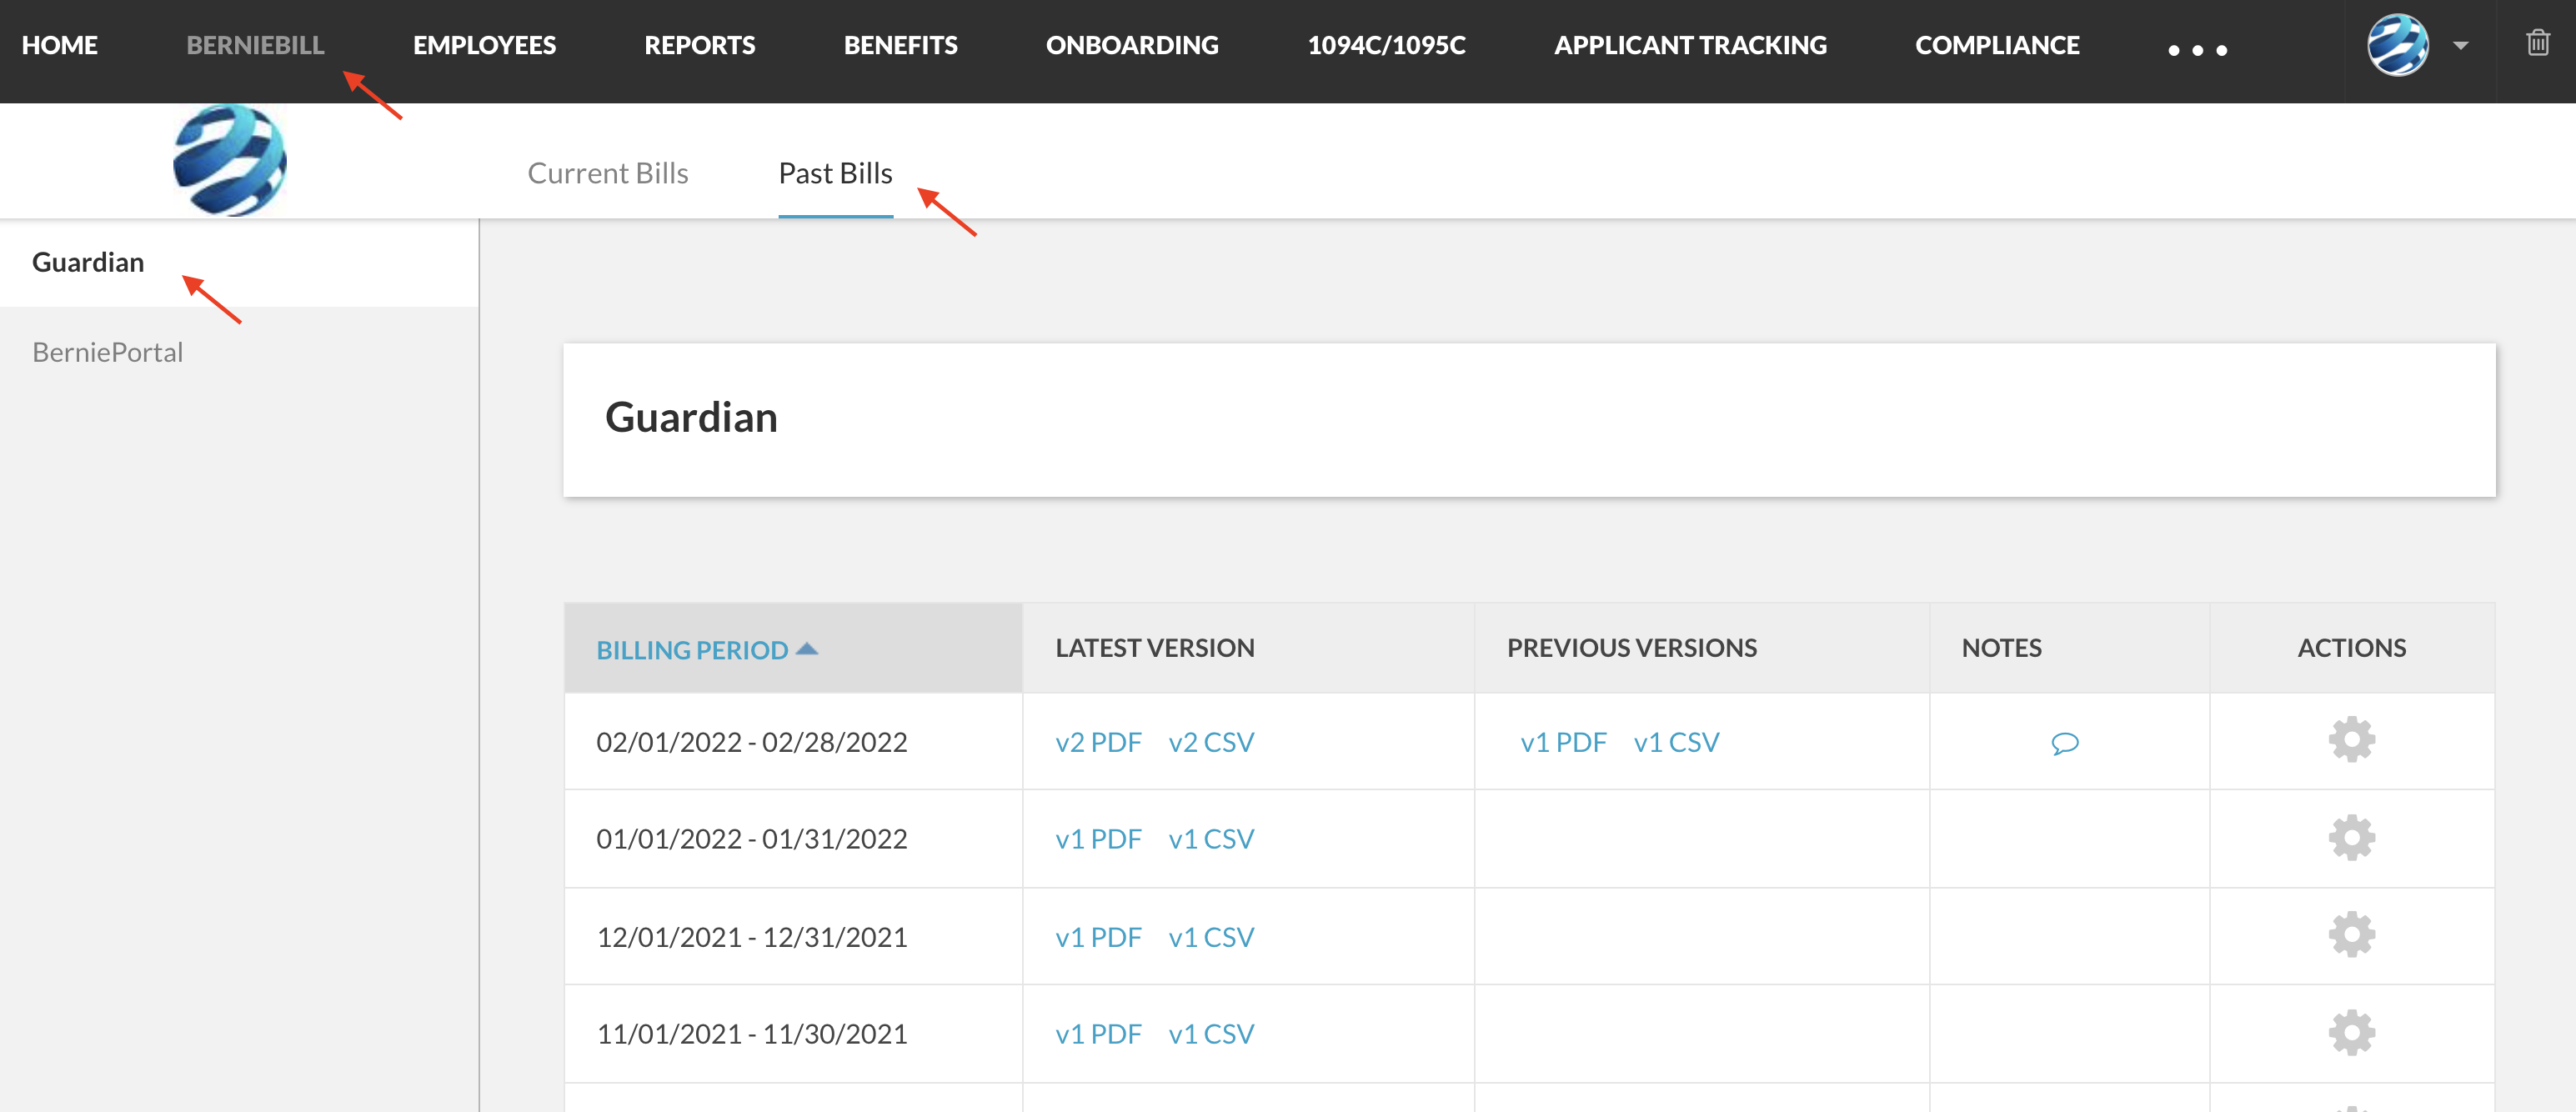Download v1 CSV for 12/01/2021 period
The height and width of the screenshot is (1112, 2576).
(x=1211, y=937)
